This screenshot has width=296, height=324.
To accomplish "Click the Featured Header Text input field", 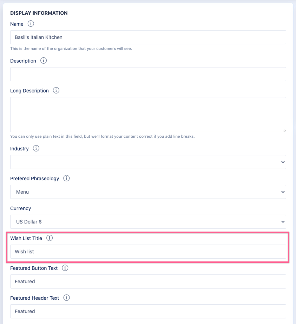I will pos(148,311).
